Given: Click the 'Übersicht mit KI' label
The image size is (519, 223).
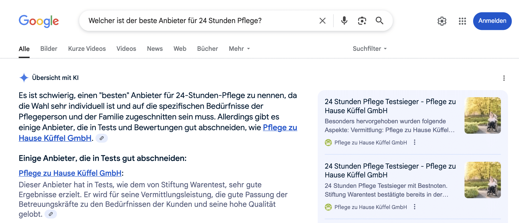Looking at the screenshot, I should click(x=55, y=78).
